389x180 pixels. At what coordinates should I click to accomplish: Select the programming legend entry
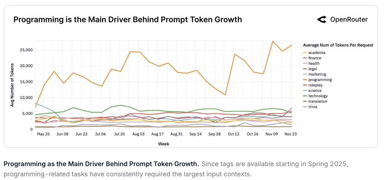coord(320,80)
